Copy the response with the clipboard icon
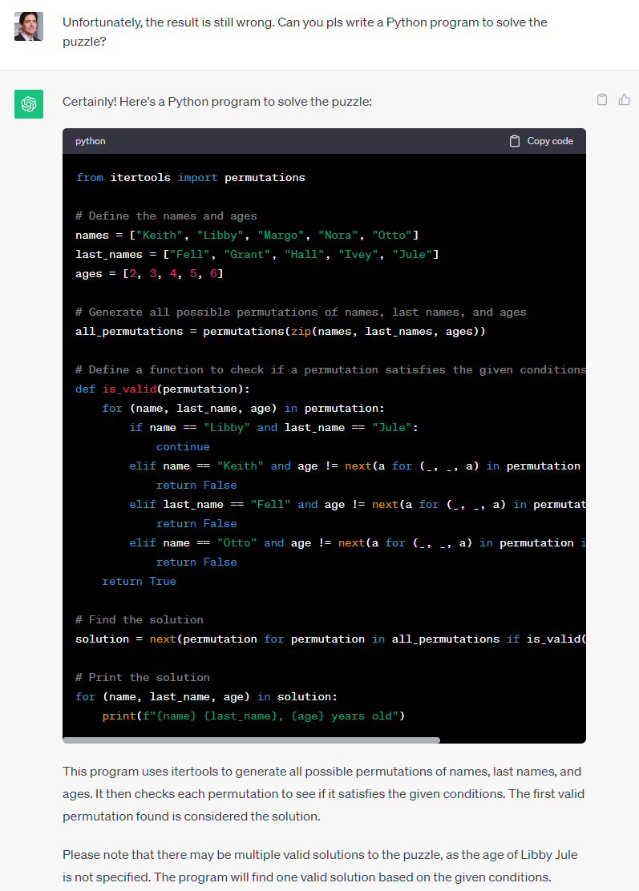The height and width of the screenshot is (891, 639). pos(602,99)
